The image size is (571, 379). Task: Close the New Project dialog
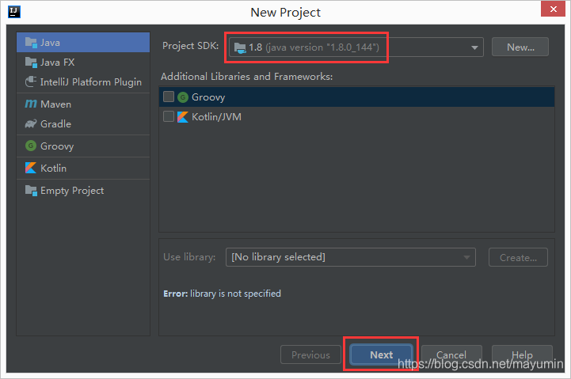(553, 9)
